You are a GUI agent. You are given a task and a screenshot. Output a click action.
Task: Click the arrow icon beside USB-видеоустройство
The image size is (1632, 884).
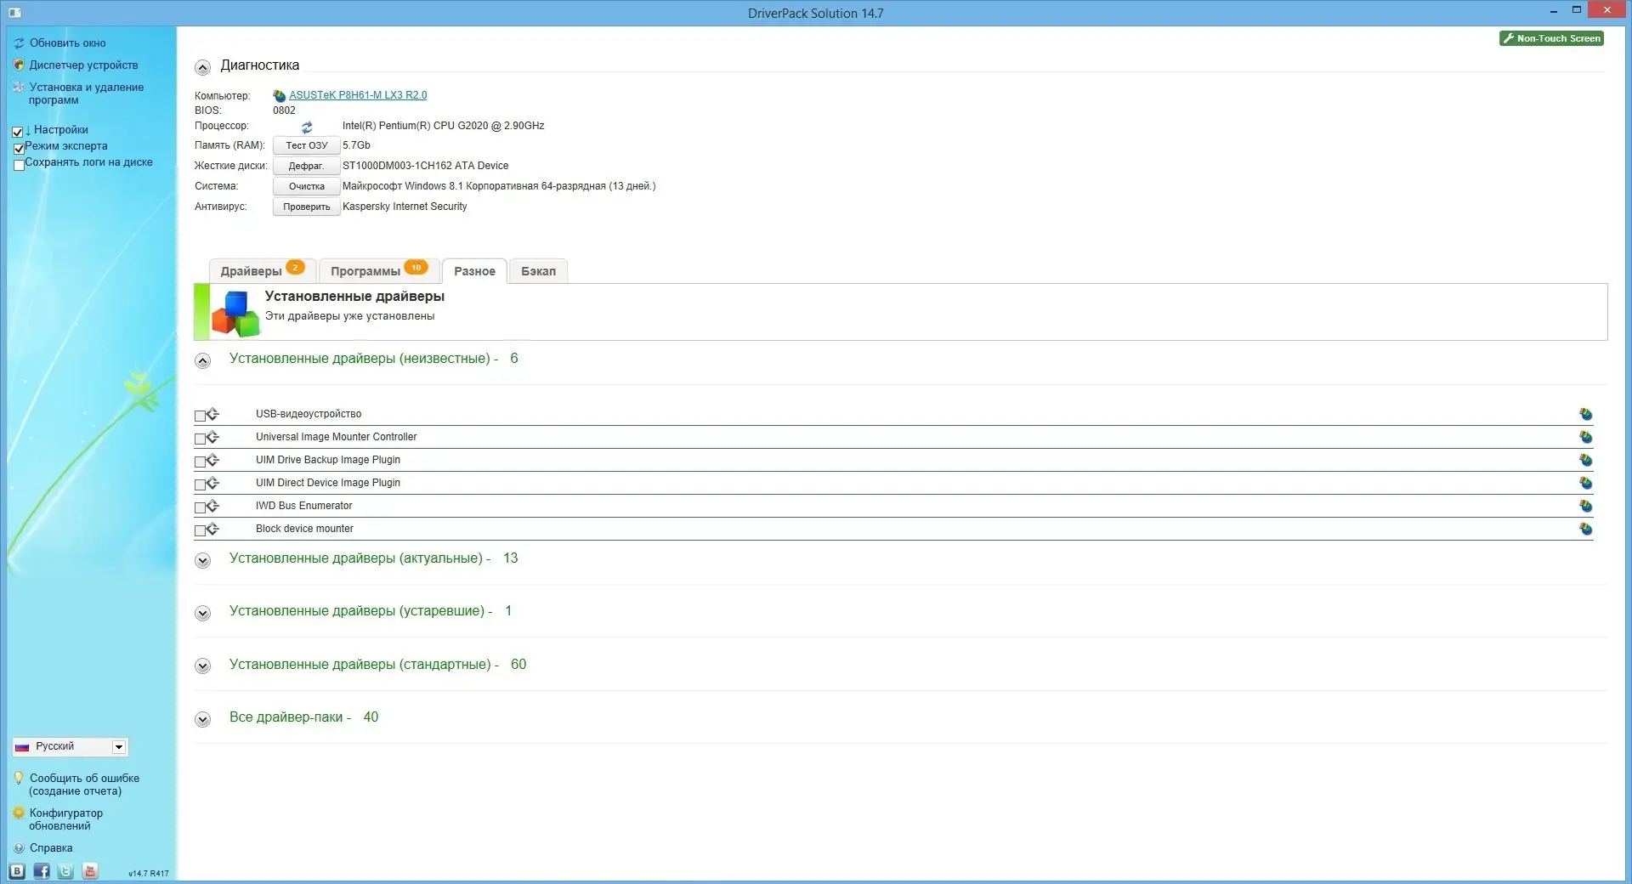212,414
